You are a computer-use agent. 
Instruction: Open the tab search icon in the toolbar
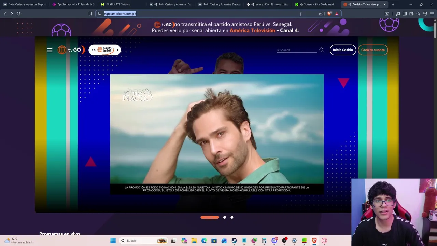(387, 14)
